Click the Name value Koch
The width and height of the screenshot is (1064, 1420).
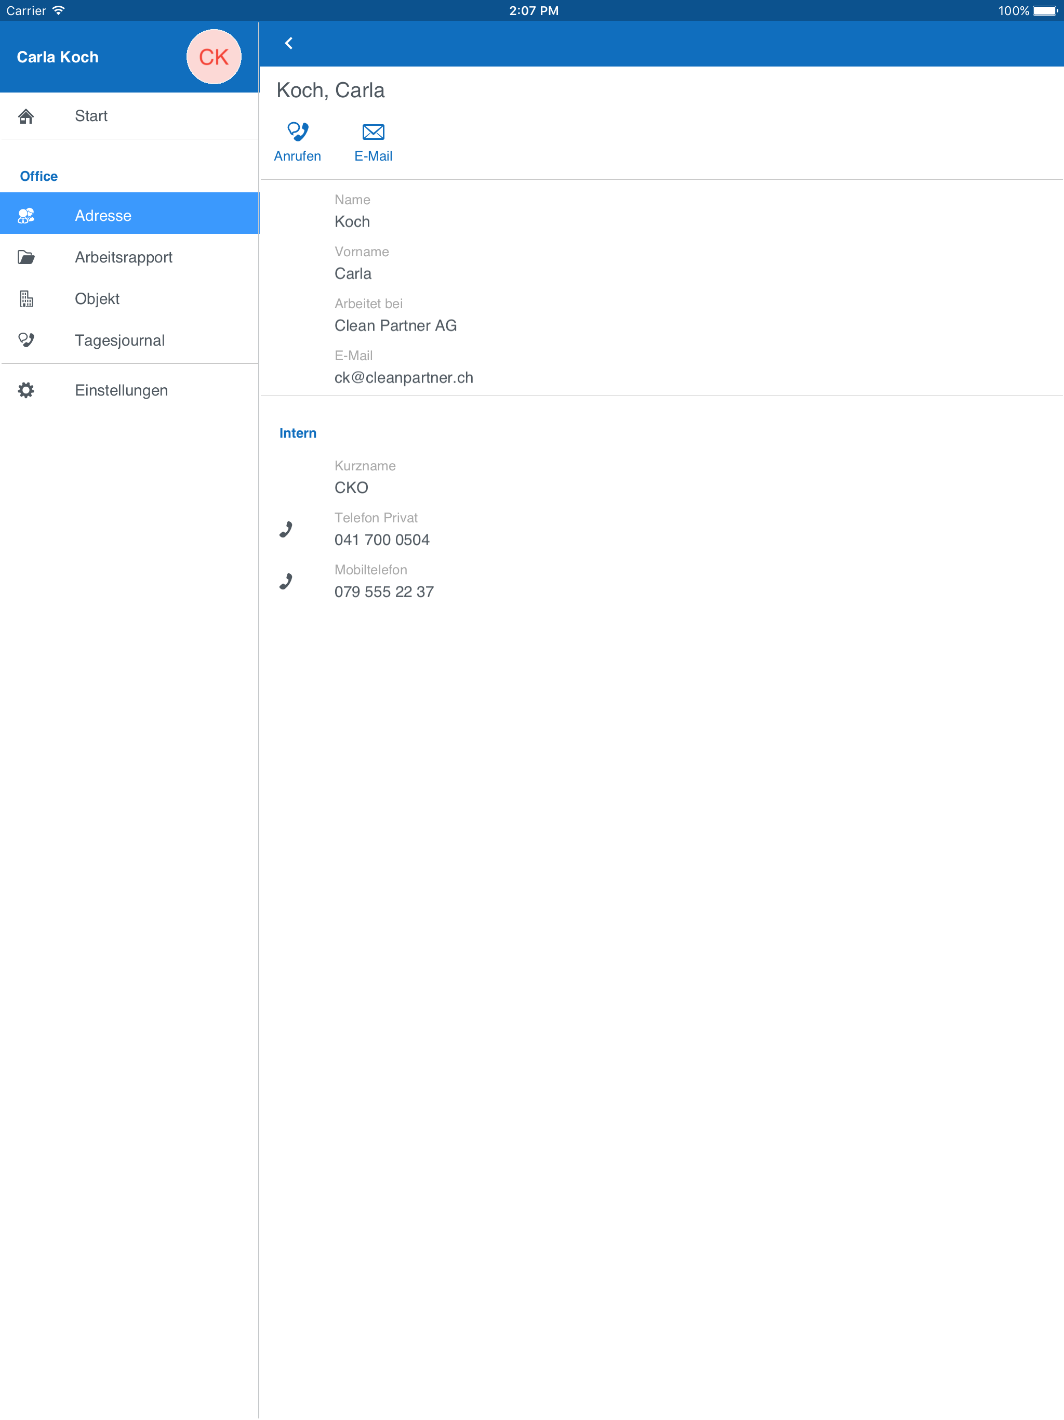pyautogui.click(x=352, y=221)
